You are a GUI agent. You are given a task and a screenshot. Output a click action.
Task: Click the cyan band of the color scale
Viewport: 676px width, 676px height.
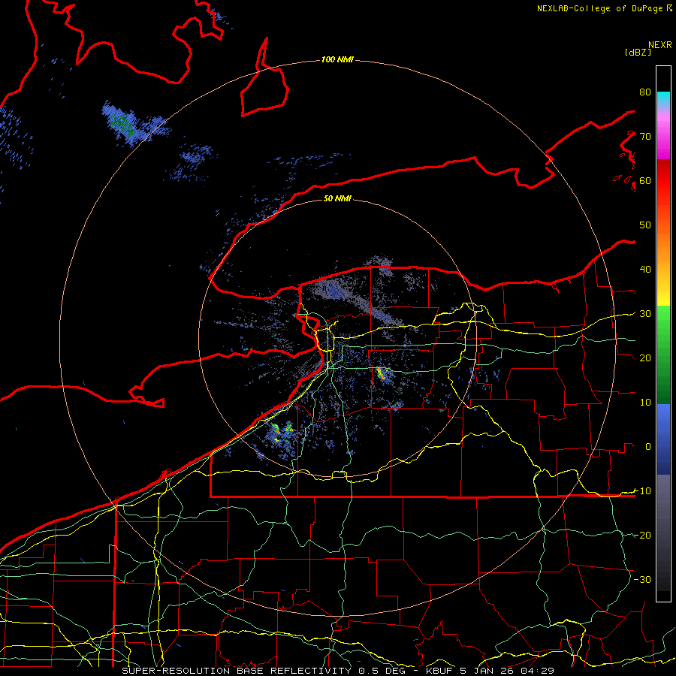click(x=663, y=98)
